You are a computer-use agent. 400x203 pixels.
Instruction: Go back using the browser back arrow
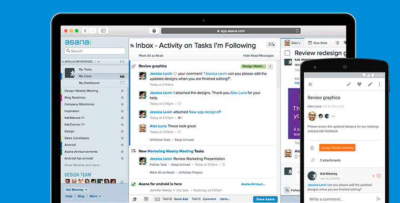[x=85, y=31]
